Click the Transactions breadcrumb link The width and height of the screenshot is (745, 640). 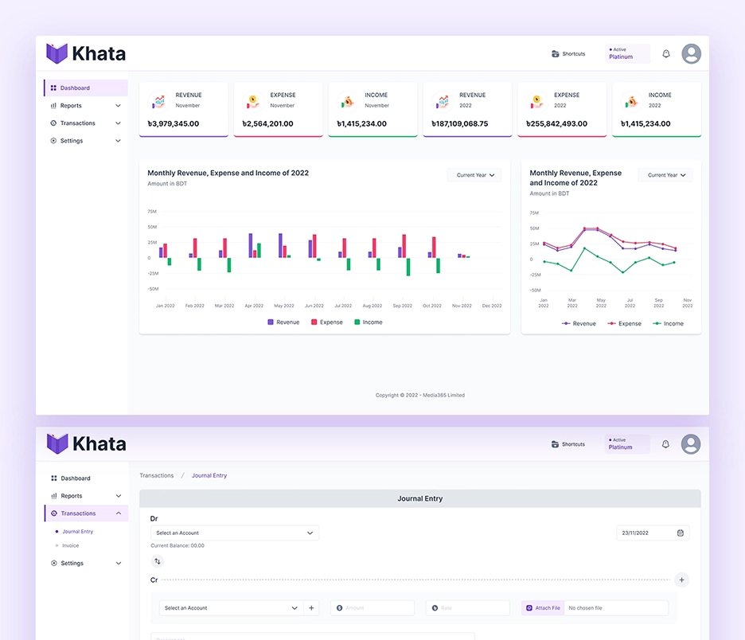[156, 475]
